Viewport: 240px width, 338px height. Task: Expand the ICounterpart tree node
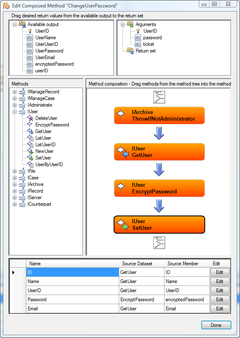[14, 204]
